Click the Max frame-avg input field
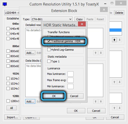The image size is (128, 124). click(x=70, y=80)
